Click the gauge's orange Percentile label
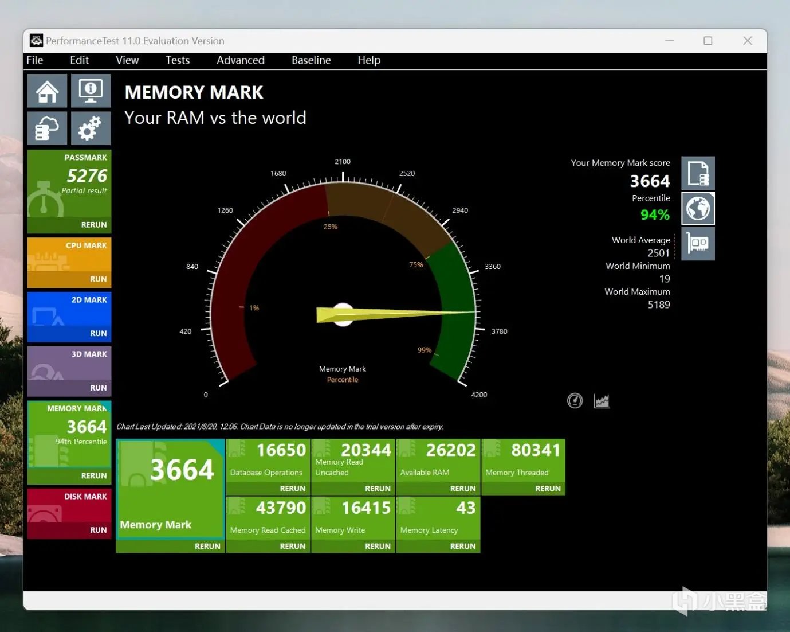Viewport: 790px width, 632px height. click(343, 380)
